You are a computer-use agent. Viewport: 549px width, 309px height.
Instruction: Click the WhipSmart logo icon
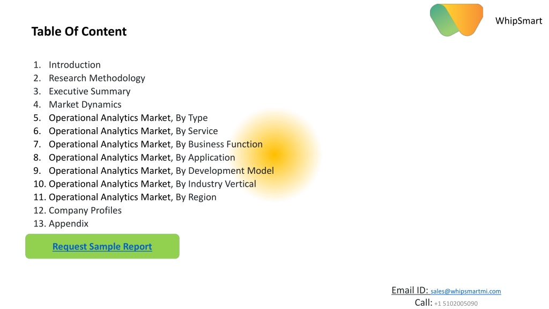coord(456,20)
